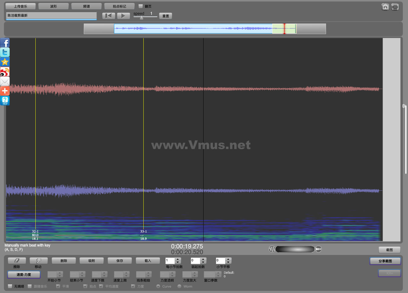
Task: Decrease 弱起拍数 with down arrow
Action: click(203, 262)
